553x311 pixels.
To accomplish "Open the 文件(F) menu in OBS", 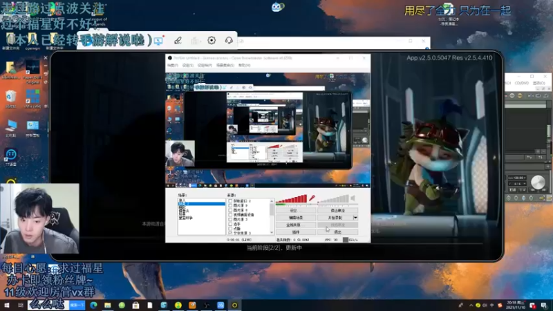I will point(172,65).
